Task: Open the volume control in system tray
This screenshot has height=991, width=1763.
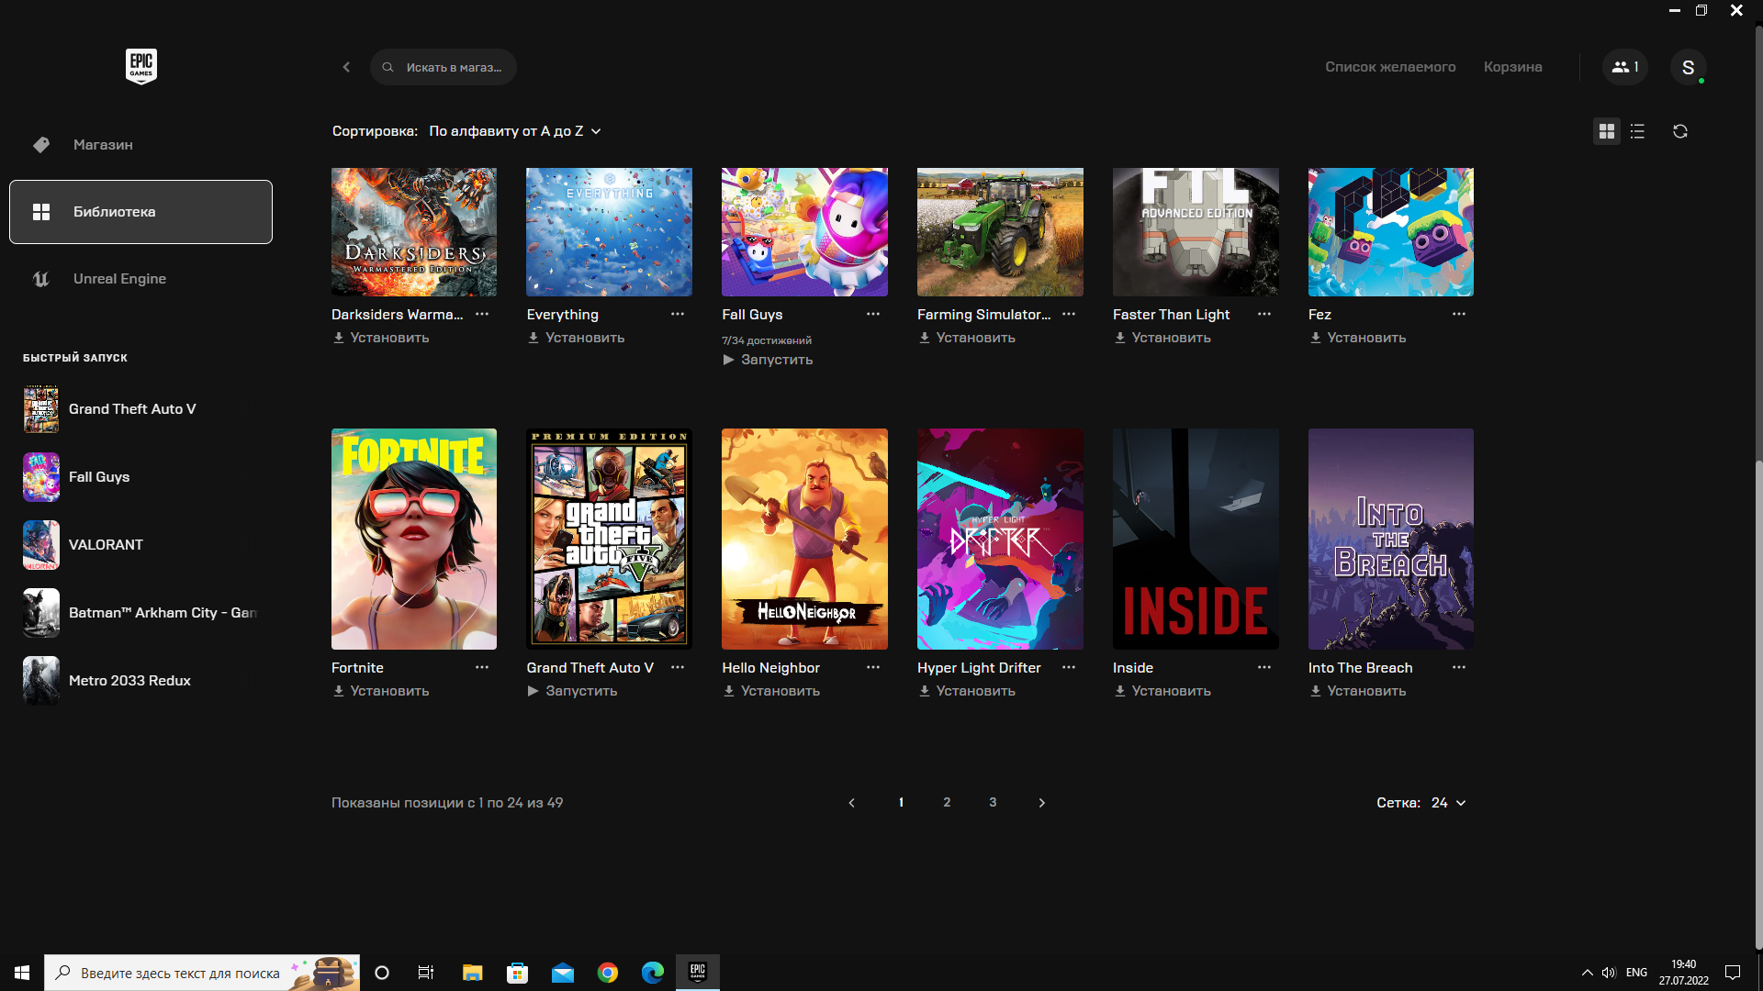Action: [1609, 973]
